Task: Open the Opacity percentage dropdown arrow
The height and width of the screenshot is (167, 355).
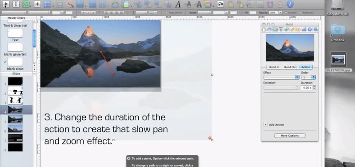Action: 281,13
